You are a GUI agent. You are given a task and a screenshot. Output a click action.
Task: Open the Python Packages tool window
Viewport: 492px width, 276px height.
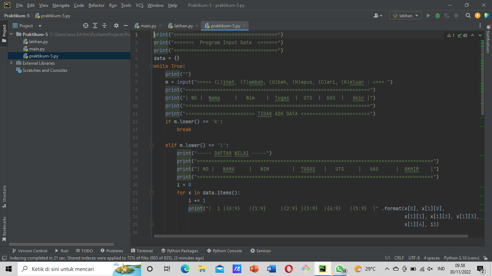[x=180, y=251]
